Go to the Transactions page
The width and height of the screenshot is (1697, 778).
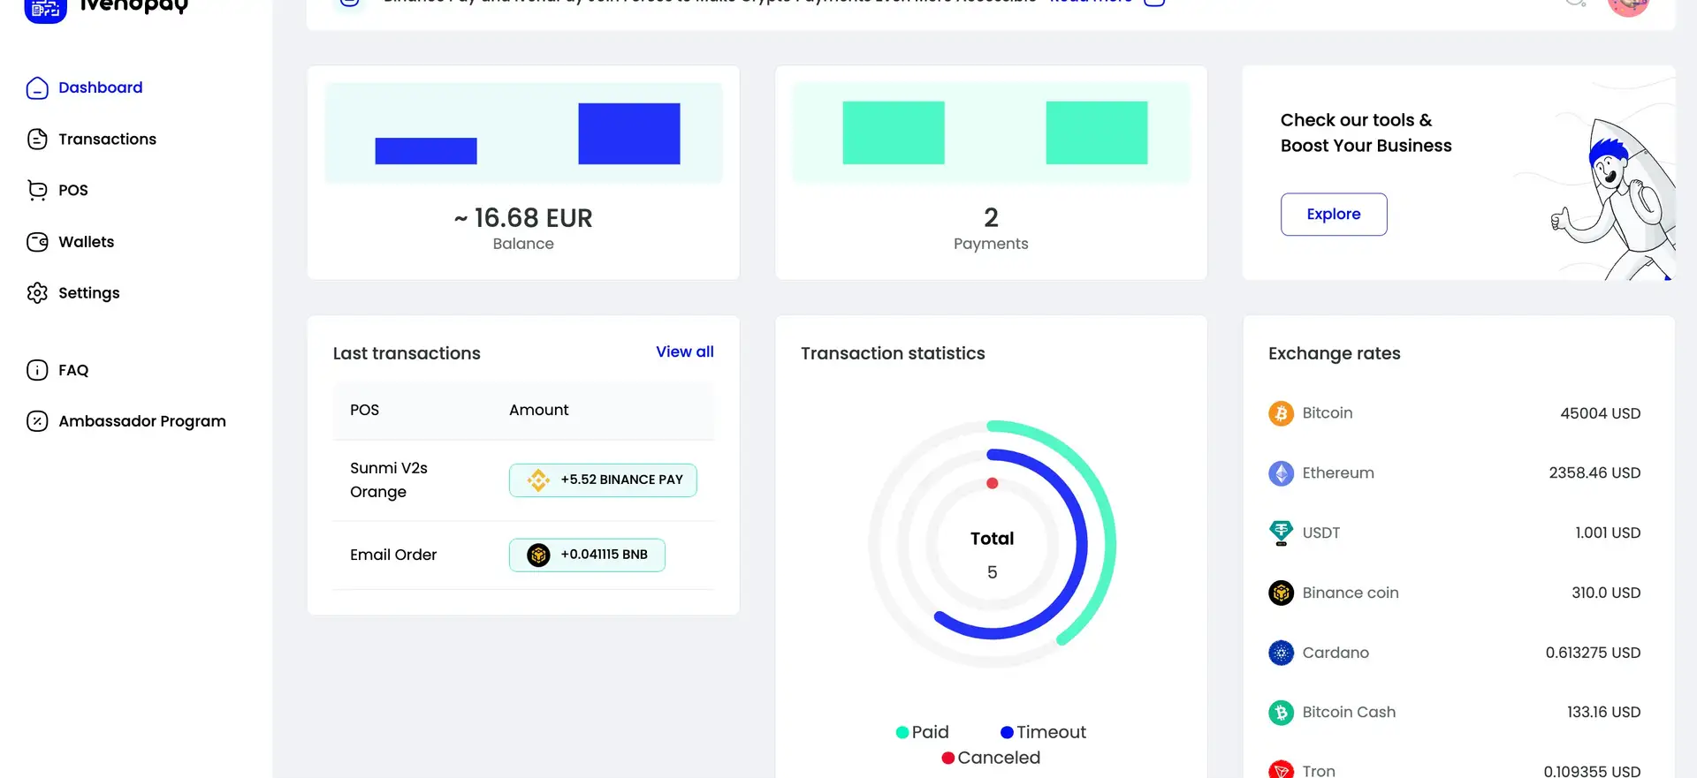pos(107,139)
